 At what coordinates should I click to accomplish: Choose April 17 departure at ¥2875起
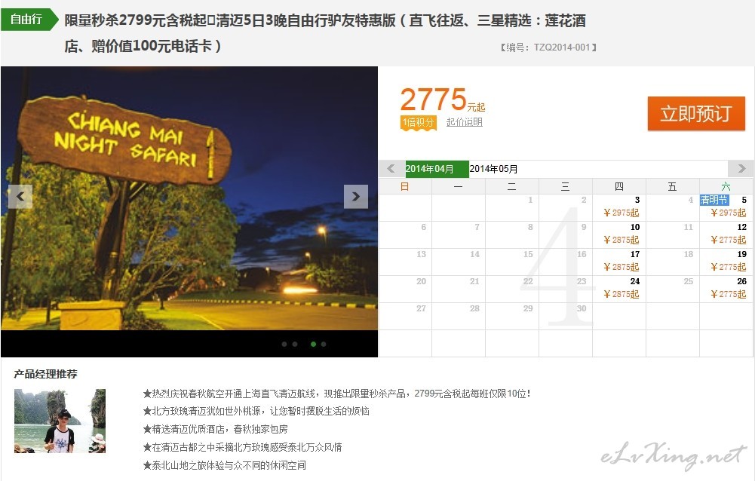[x=619, y=262]
